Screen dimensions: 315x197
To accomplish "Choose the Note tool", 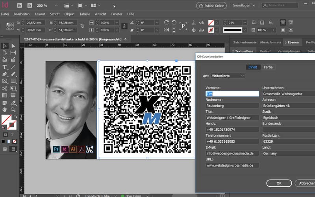I will point(5,103).
